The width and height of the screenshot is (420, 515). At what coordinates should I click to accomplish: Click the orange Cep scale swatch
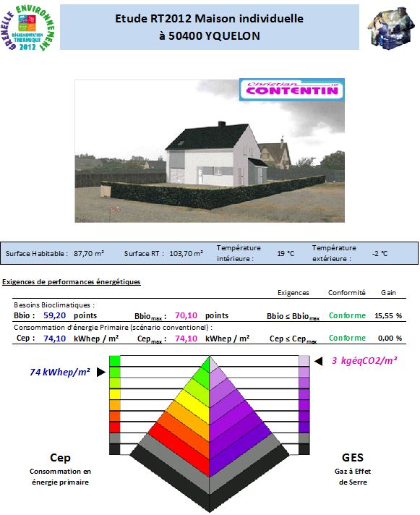115,405
